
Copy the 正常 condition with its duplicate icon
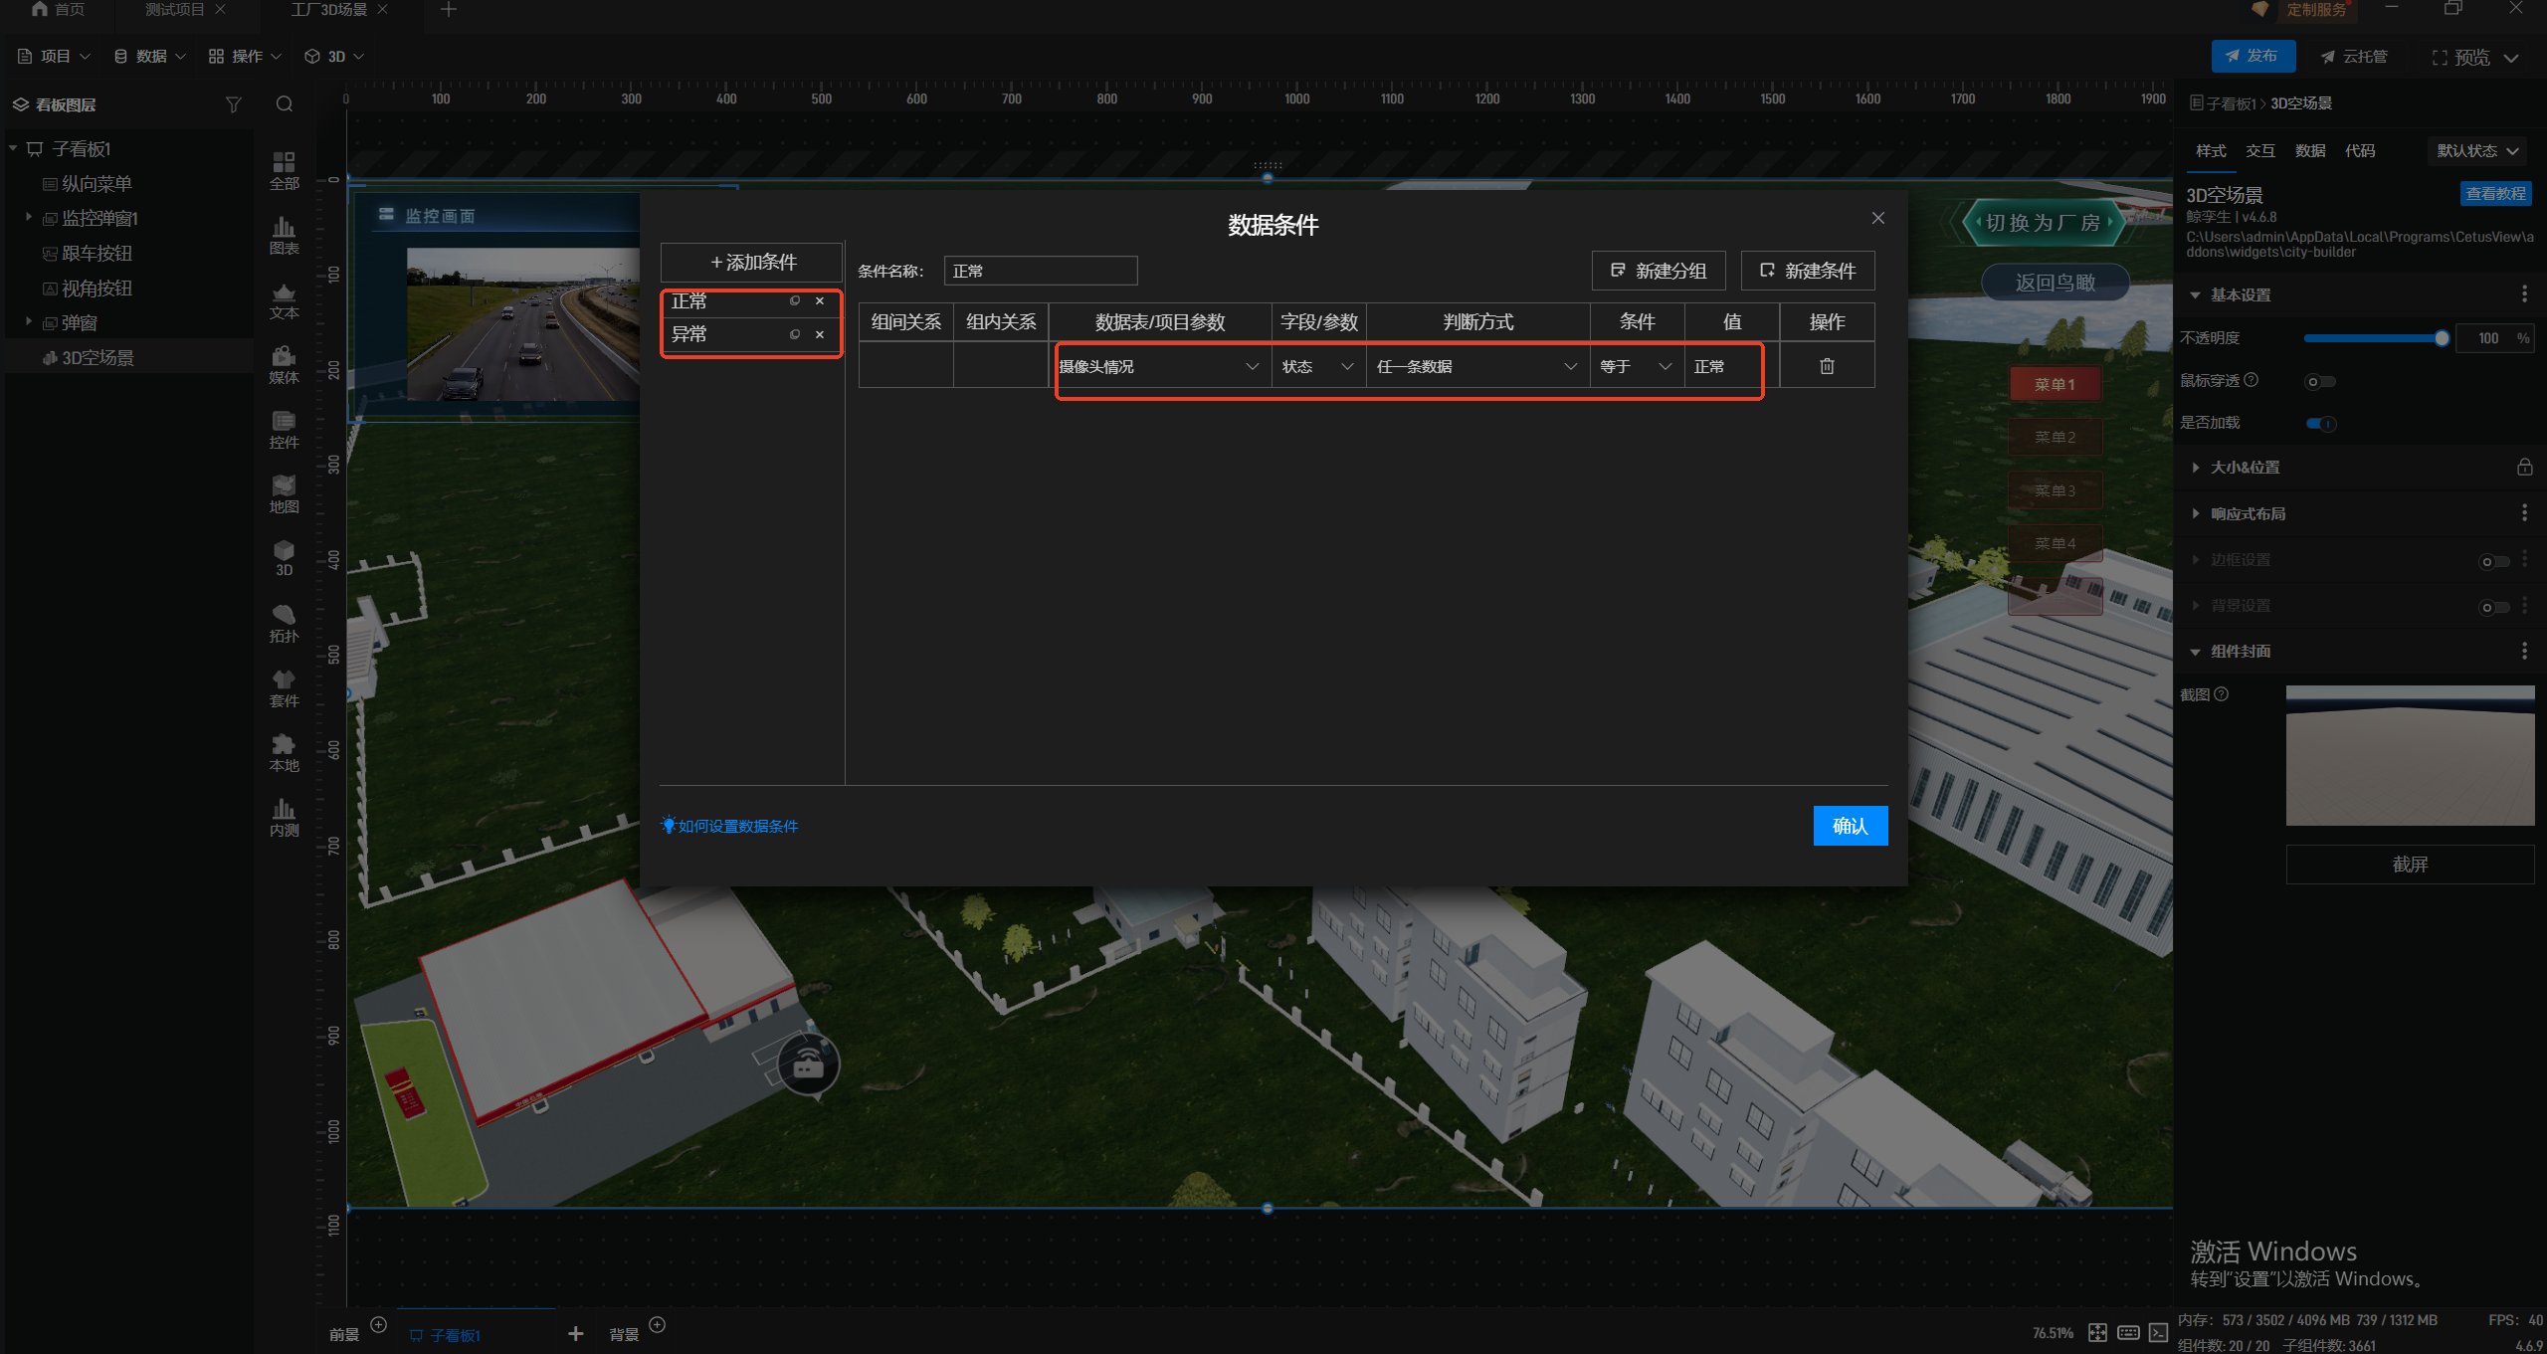point(795,300)
